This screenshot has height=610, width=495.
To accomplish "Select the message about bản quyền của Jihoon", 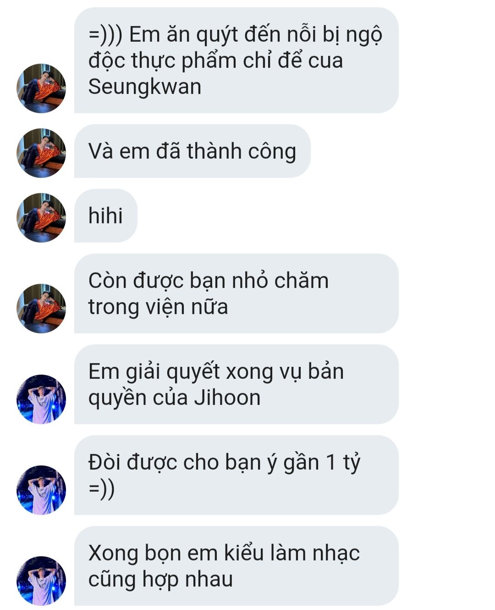I will pos(236,384).
